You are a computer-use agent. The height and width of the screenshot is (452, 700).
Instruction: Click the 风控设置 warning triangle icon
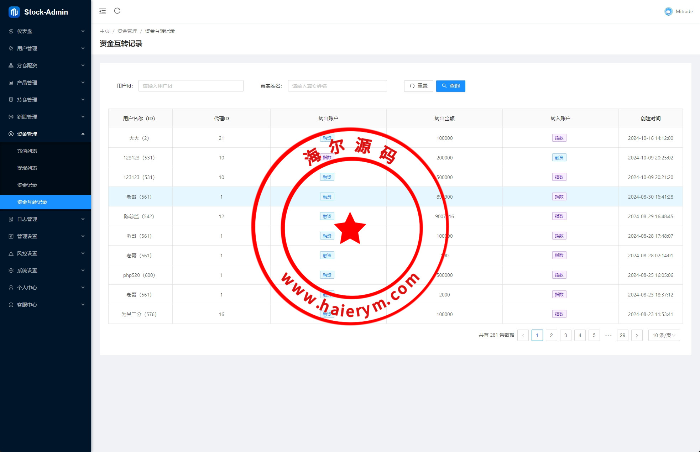pos(11,253)
